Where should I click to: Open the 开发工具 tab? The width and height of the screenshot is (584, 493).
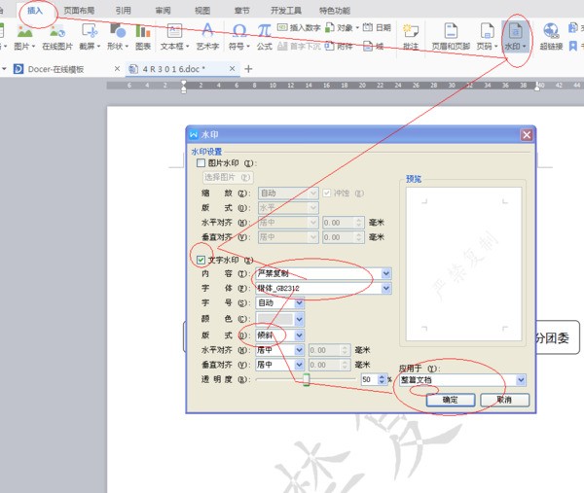(x=285, y=11)
